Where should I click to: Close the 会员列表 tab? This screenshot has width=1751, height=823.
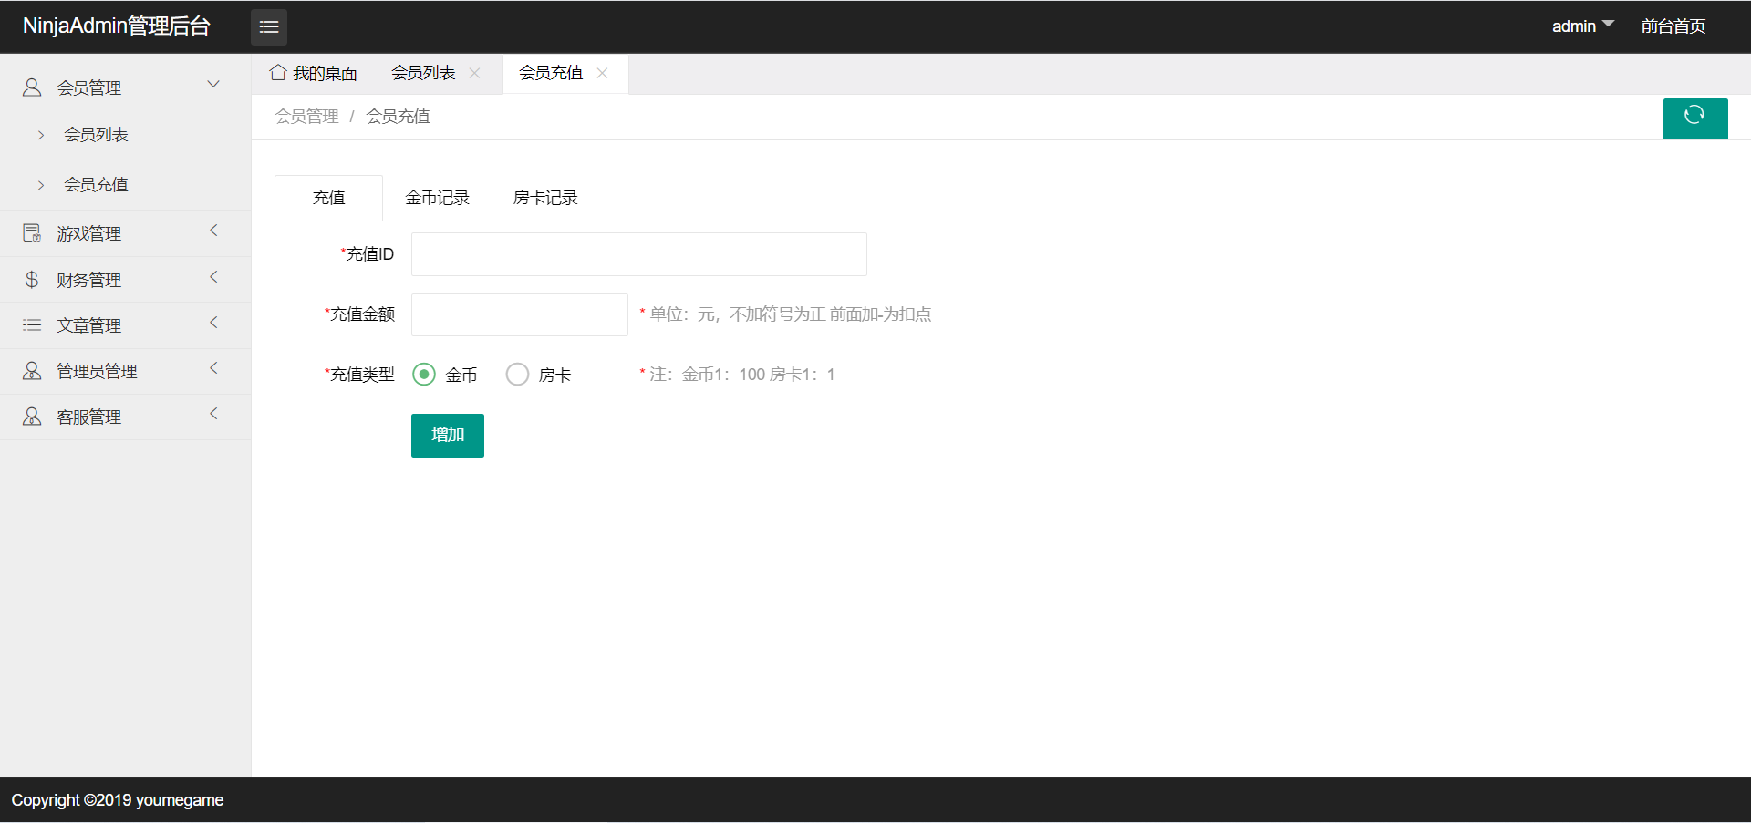tap(475, 73)
